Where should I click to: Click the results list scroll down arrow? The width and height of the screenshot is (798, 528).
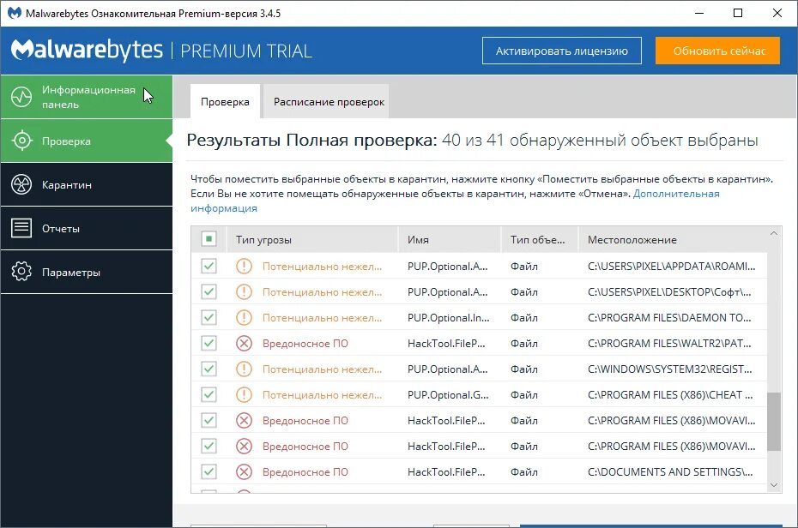click(x=774, y=485)
